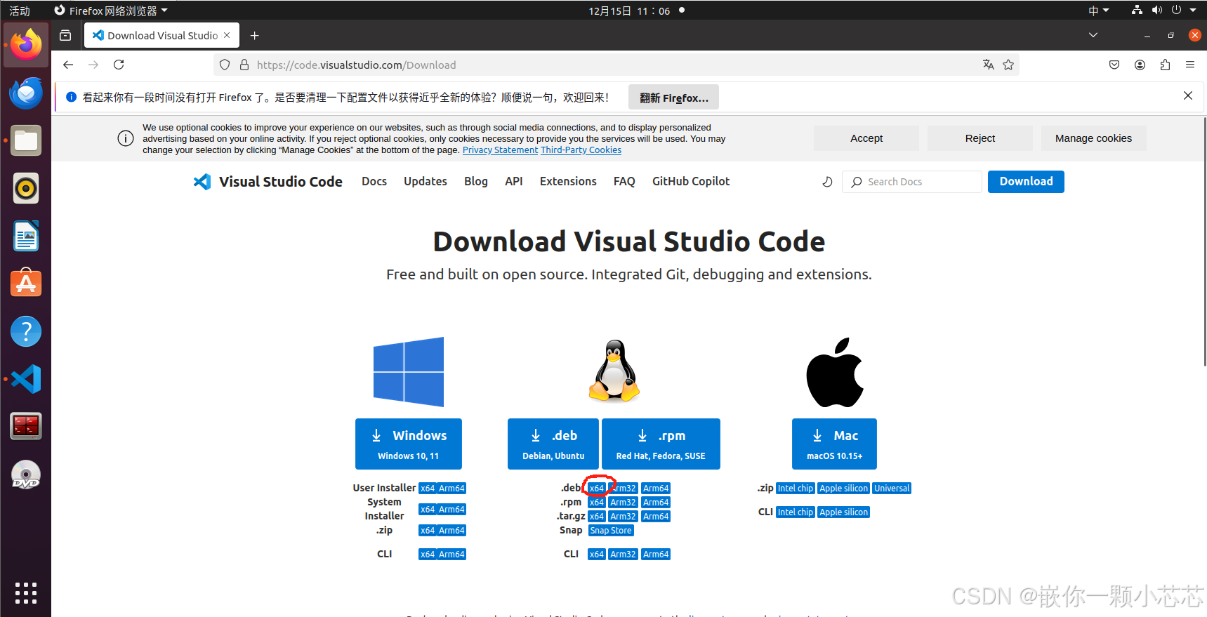This screenshot has width=1207, height=617.
Task: Open Firefox account icon
Action: pyautogui.click(x=1140, y=65)
